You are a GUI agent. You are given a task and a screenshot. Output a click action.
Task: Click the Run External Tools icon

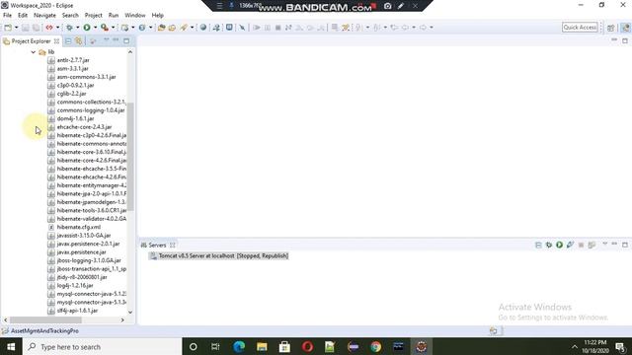click(x=105, y=28)
